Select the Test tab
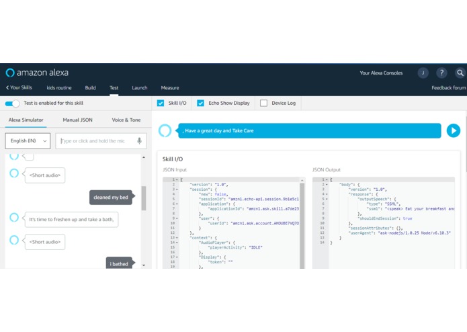The image size is (467, 332). click(114, 87)
